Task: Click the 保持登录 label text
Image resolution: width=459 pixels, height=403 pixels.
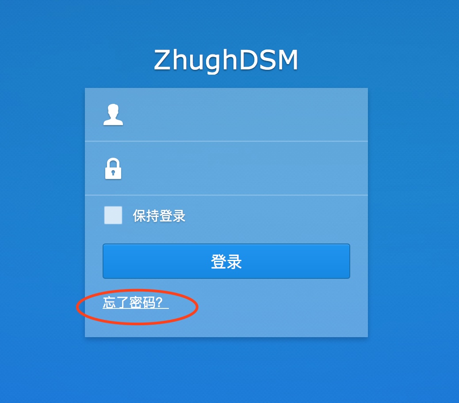Action: point(159,216)
